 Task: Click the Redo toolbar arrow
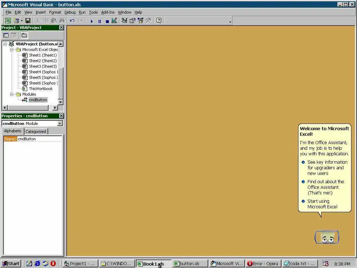coord(80,21)
